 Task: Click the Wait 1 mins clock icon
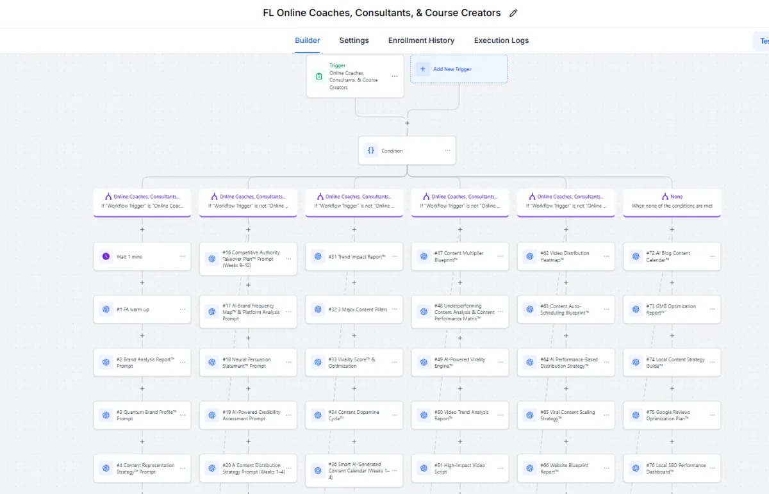[106, 256]
